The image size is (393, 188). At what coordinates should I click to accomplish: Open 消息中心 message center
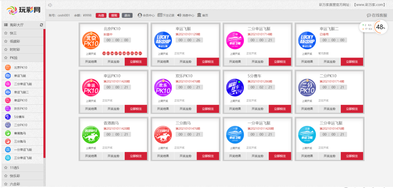point(186,15)
